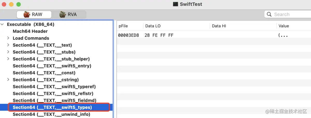
Task: Select data bytes 28 FE FF FF
Action: pyautogui.click(x=159, y=35)
